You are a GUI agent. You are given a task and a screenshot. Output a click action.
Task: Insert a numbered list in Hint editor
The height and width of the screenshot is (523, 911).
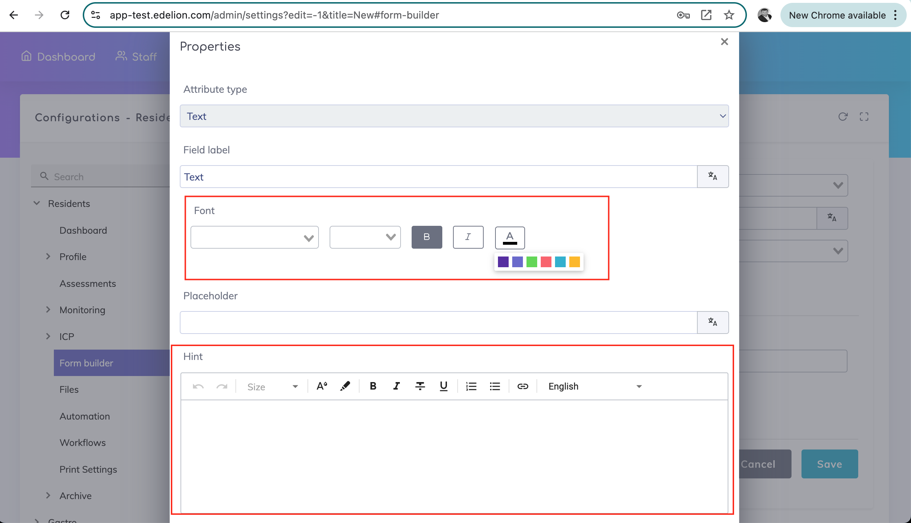tap(471, 386)
